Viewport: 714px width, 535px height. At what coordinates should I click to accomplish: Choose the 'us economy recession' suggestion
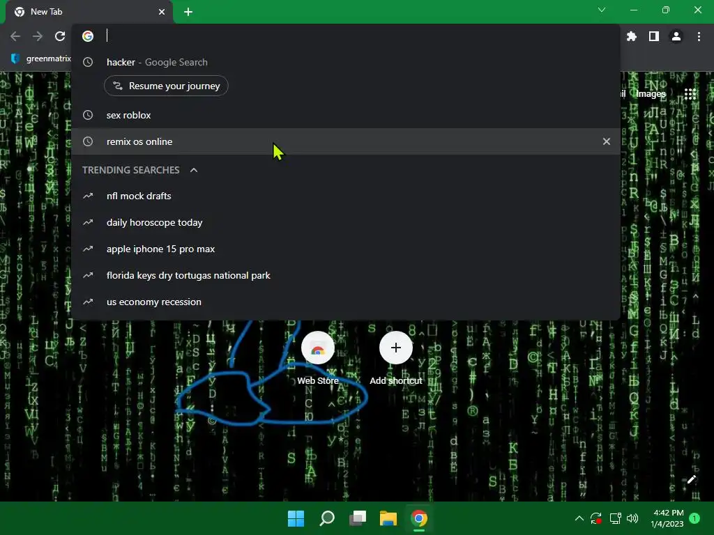point(346,302)
